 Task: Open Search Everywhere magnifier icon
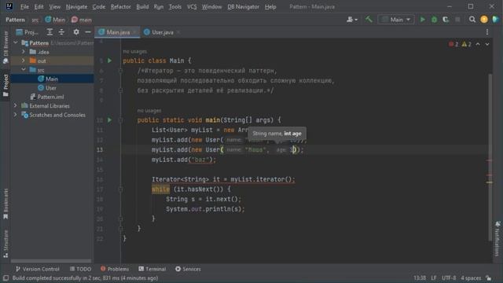(x=472, y=20)
